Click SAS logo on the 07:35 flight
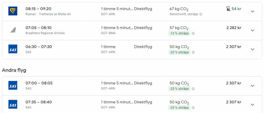This screenshot has width=265, height=113. coord(13,104)
